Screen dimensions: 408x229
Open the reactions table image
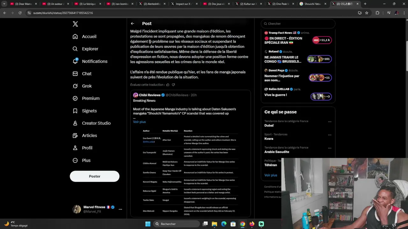(190, 173)
